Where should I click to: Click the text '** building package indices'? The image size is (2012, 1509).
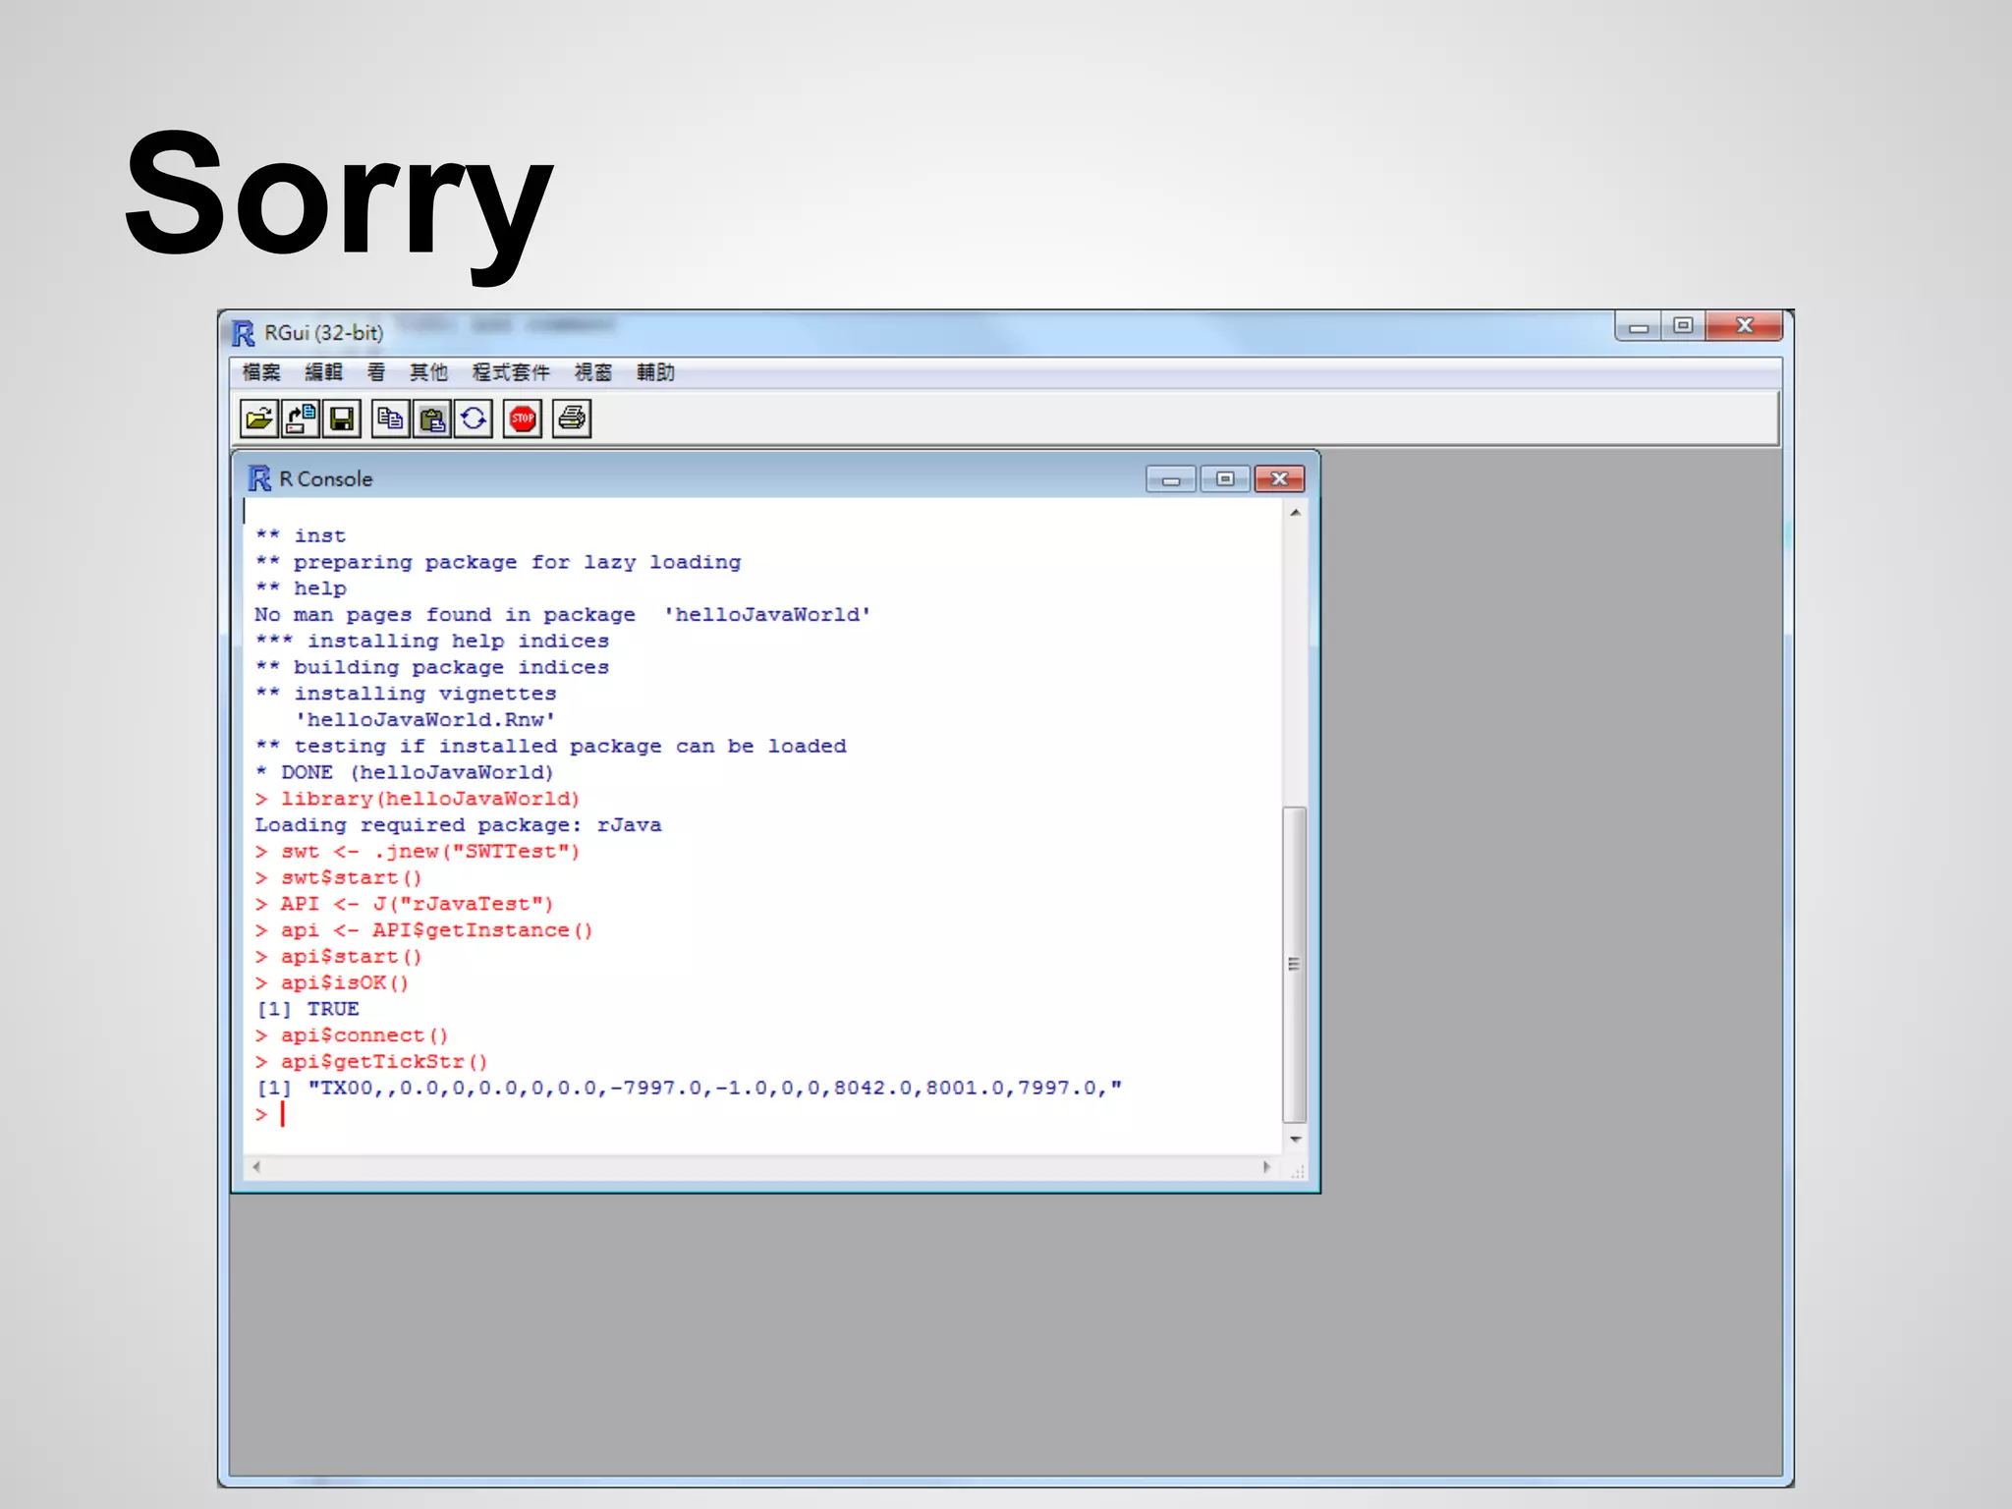[432, 667]
